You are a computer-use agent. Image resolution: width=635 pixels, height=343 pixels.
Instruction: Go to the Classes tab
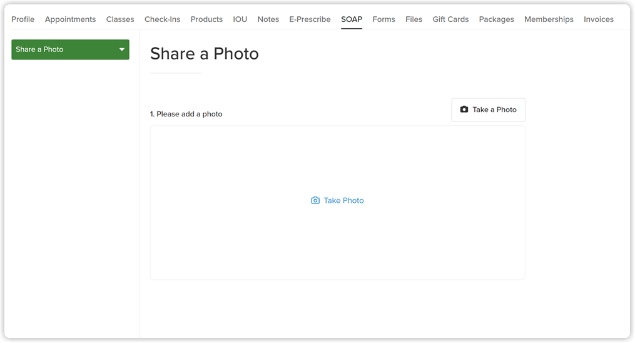click(120, 19)
